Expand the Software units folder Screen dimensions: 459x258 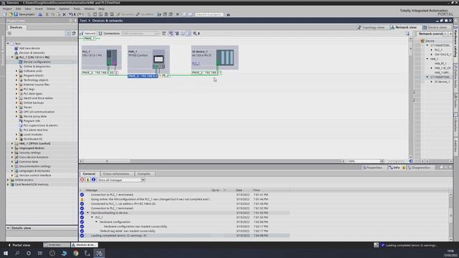click(16, 71)
